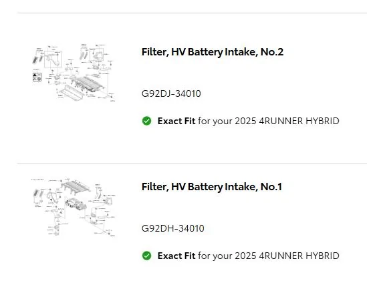
Task: Select part number G92DJ-34010
Action: pos(171,93)
